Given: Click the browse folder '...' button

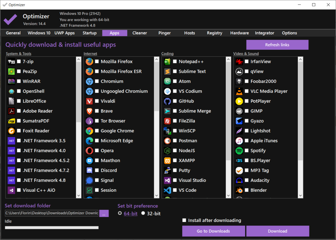Looking at the screenshot, I should 104,213.
